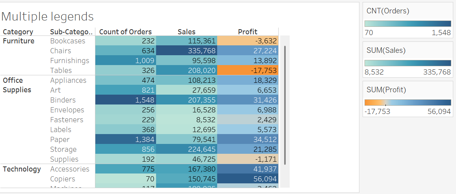Click the CNT(Orders) legend title
The width and height of the screenshot is (456, 194).
point(388,11)
